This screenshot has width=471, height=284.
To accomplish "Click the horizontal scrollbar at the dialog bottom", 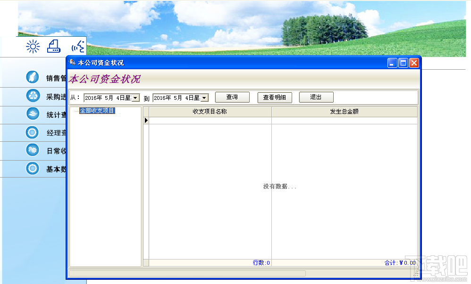I will (x=189, y=273).
